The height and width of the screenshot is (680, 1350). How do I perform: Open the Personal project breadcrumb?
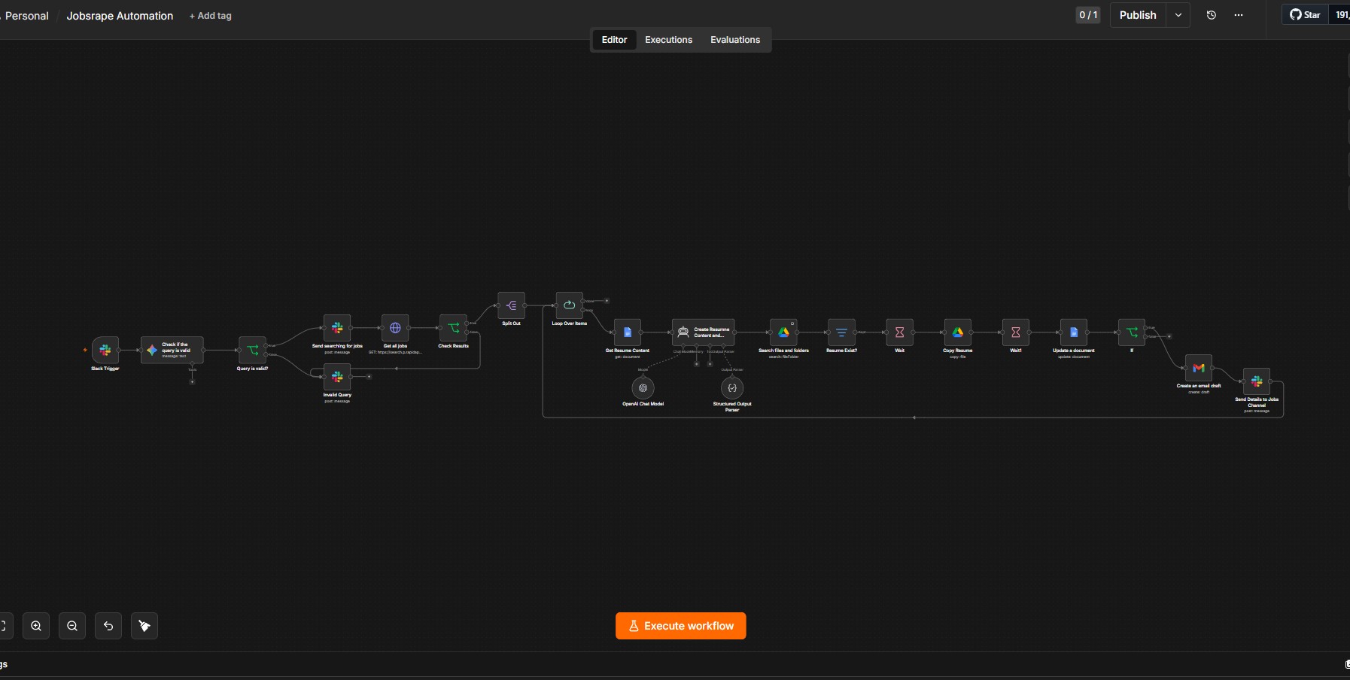pos(26,16)
